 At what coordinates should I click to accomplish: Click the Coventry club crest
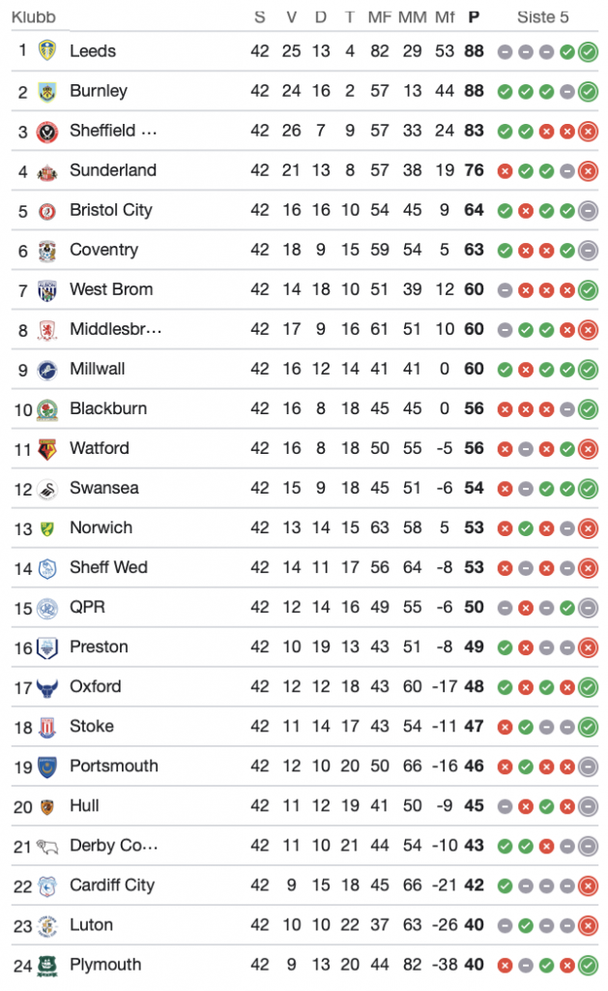47,251
